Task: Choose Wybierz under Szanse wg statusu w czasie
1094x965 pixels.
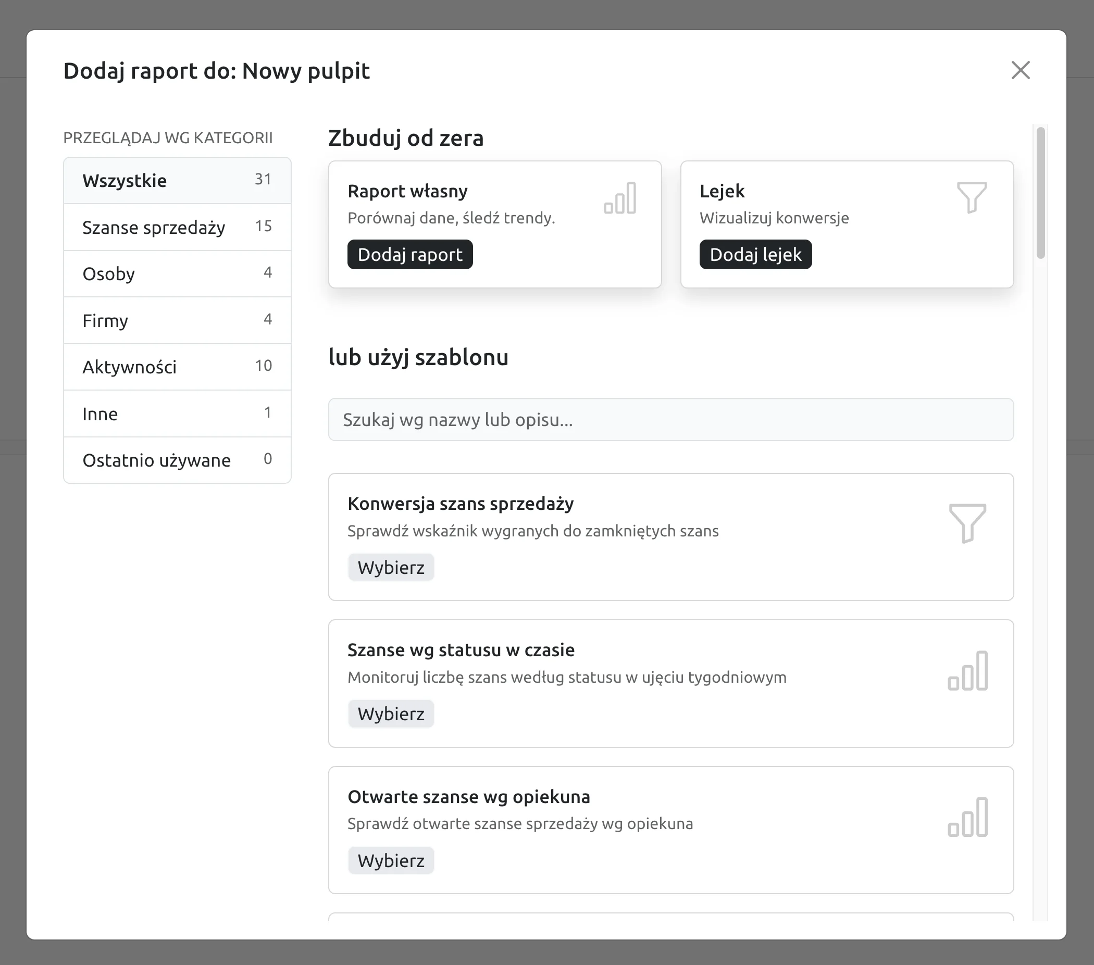Action: 391,713
